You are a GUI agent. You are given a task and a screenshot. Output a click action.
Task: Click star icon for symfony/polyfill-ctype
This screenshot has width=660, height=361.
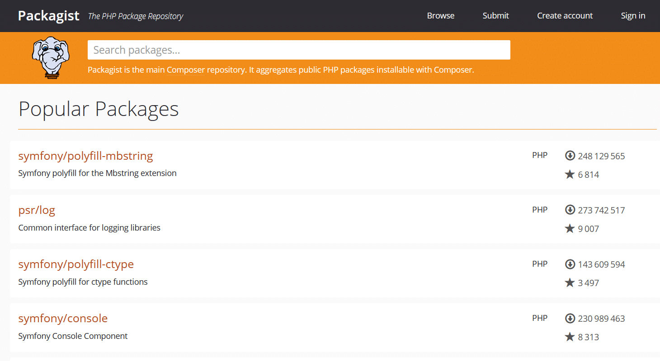(570, 282)
